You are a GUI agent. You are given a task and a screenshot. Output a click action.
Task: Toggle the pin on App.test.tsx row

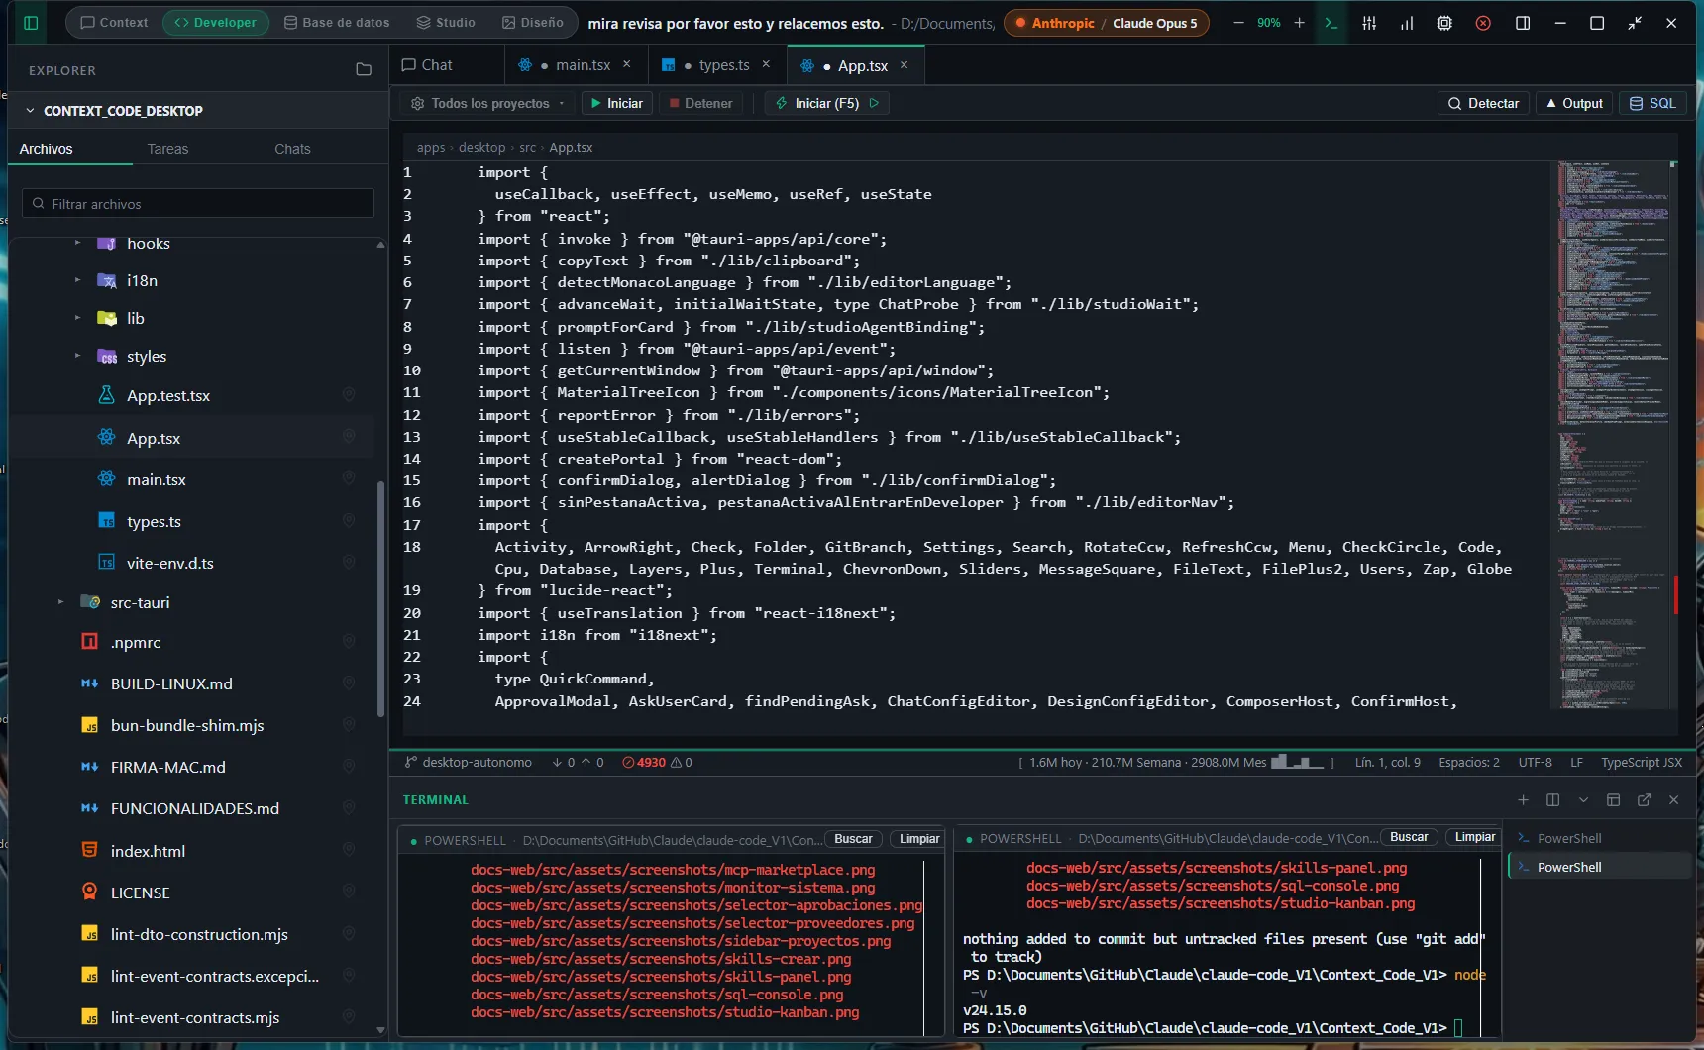coord(349,395)
